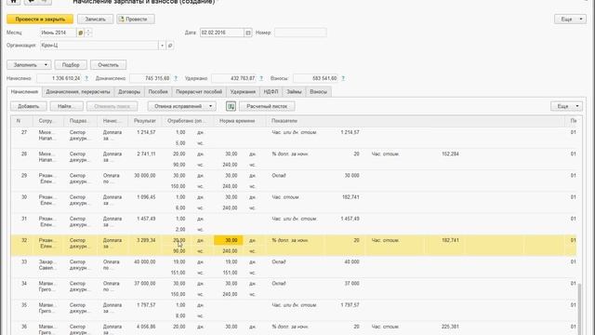Select row number 35 in the table

(x=24, y=304)
